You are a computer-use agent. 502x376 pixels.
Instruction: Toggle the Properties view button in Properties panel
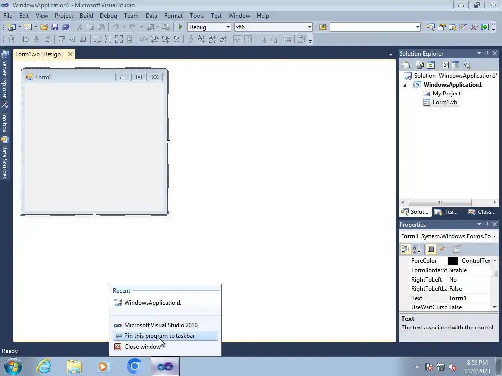click(x=431, y=249)
